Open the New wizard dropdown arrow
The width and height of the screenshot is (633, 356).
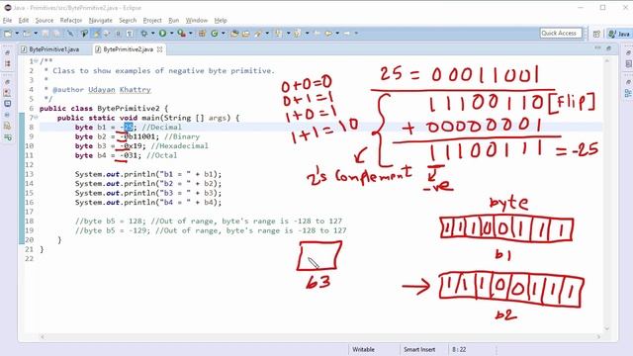17,34
